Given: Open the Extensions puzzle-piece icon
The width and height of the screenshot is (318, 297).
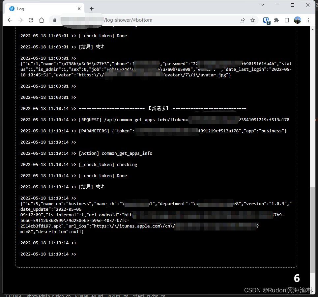Looking at the screenshot, I should coord(277,20).
